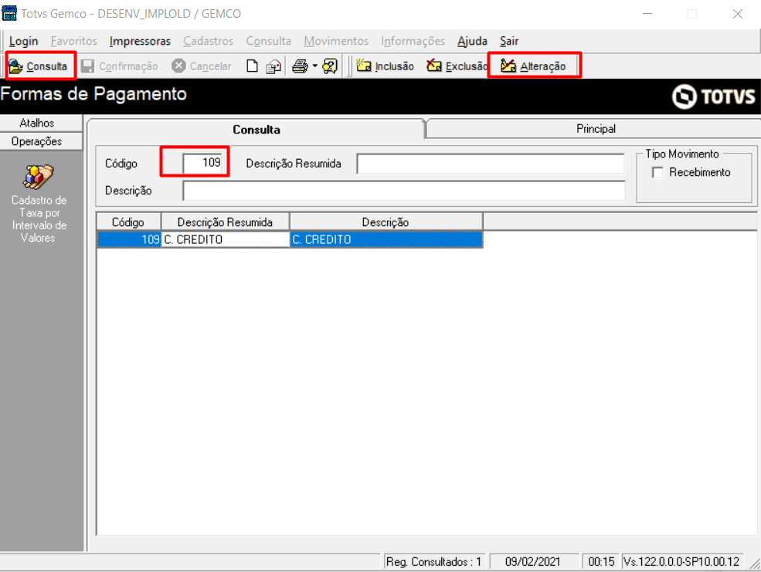
Task: Click the Código column header
Action: click(128, 222)
